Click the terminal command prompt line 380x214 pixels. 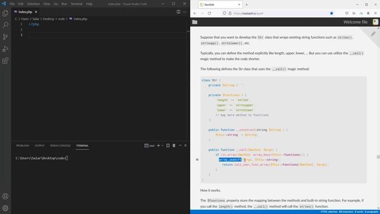click(42, 158)
